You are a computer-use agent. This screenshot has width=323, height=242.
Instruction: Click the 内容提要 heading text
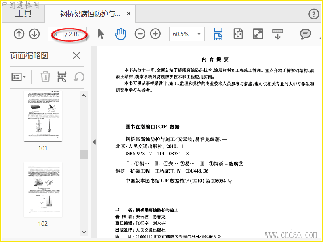pyautogui.click(x=215, y=60)
